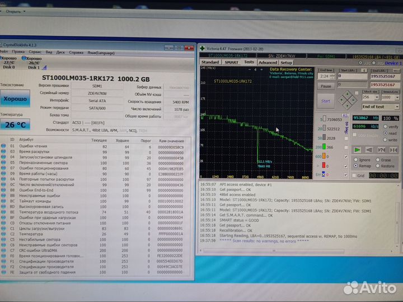Screen dimensions: 403x302
Task: Click the green forward play scan button
Action: point(357,150)
